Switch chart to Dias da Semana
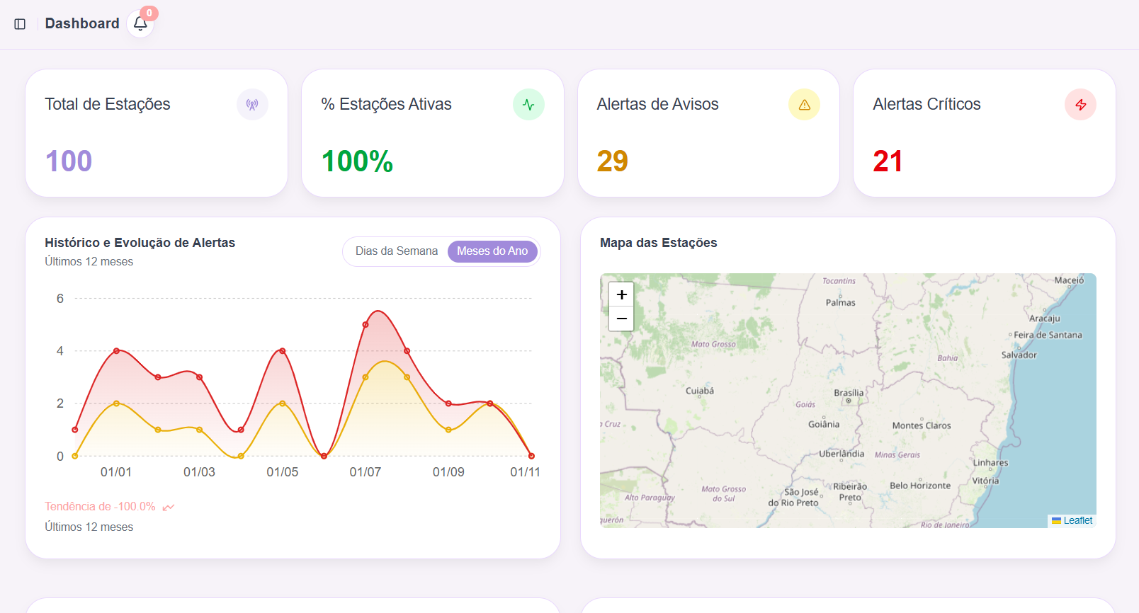The image size is (1139, 613). pyautogui.click(x=396, y=251)
